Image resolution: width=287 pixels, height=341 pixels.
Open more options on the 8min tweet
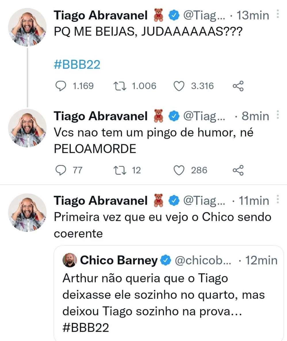pyautogui.click(x=278, y=115)
